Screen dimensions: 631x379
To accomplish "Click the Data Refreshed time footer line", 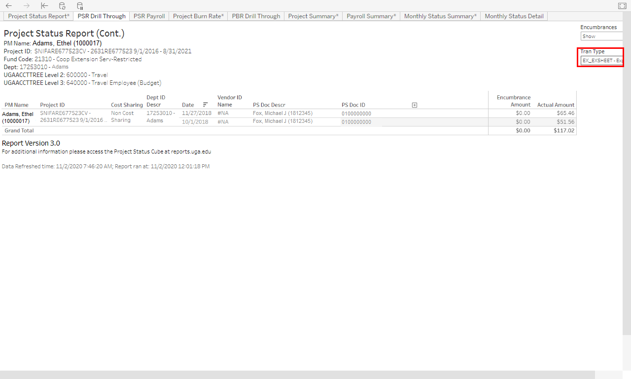I will coord(105,167).
